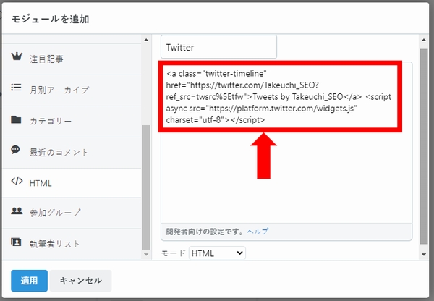434x301 pixels.
Task: Click the crown icon for 注目記事
Action: 17,56
